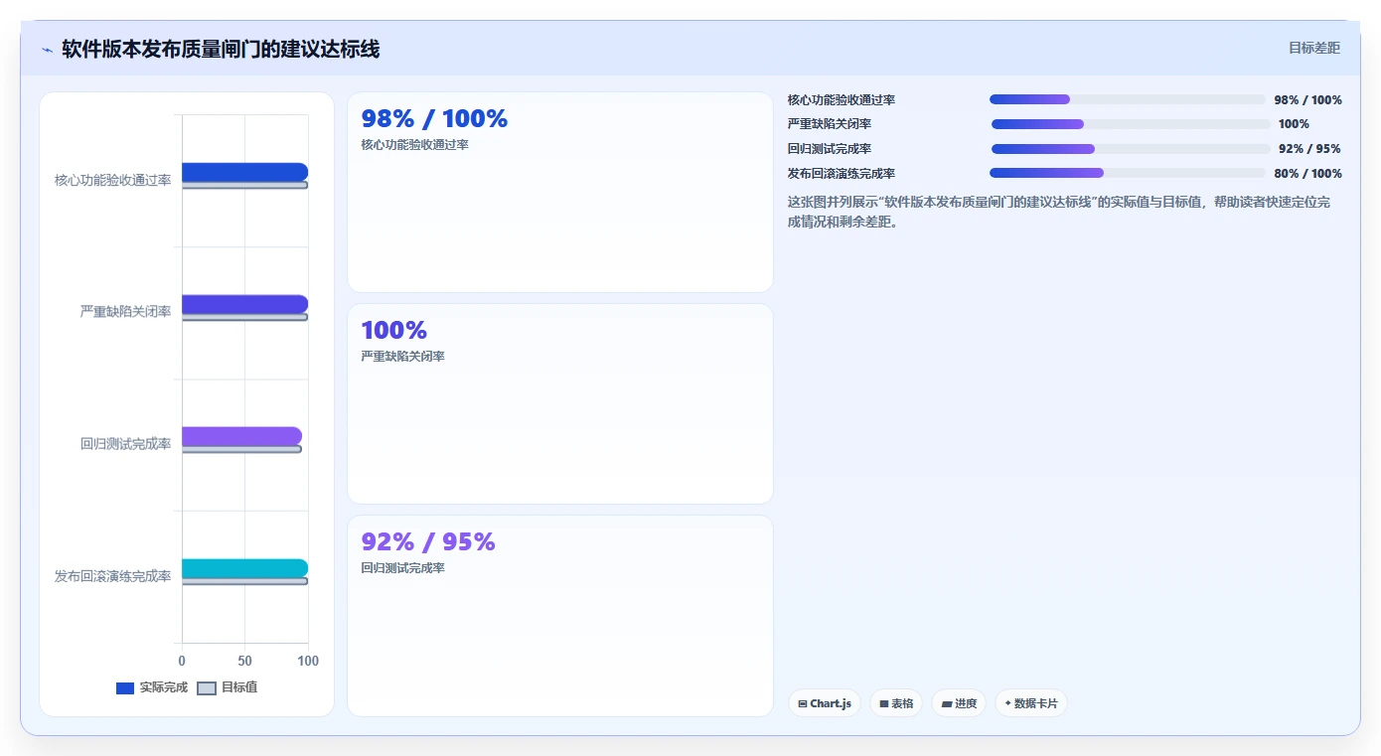
Task: Click 回归测试完成率 caption in third card
Action: pos(402,568)
